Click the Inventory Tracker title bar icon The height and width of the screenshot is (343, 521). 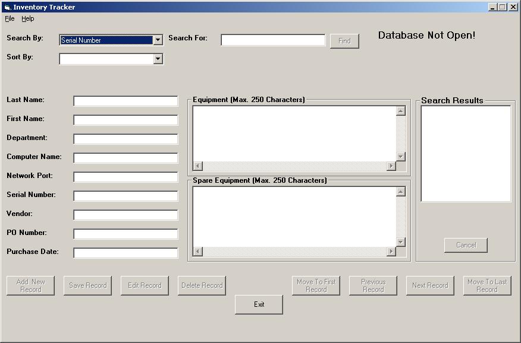click(x=7, y=7)
